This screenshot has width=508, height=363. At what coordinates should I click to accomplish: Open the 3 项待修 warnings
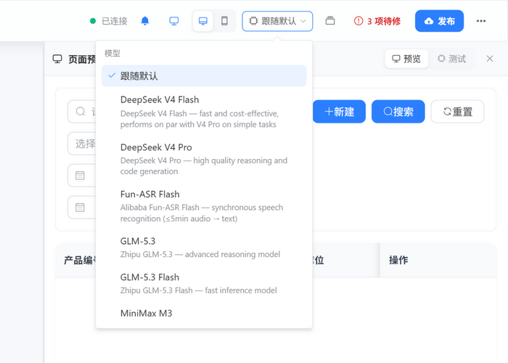pyautogui.click(x=377, y=21)
